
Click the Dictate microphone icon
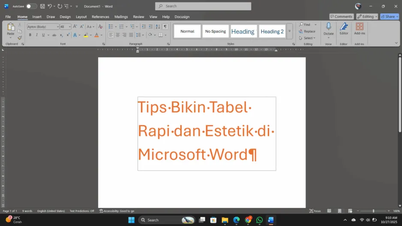(328, 27)
